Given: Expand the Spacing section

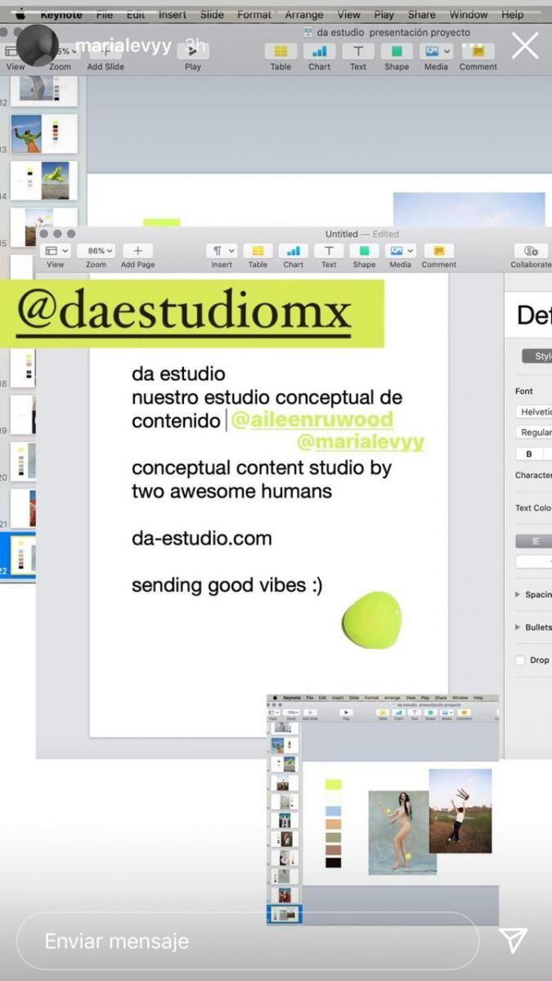Looking at the screenshot, I should click(518, 594).
